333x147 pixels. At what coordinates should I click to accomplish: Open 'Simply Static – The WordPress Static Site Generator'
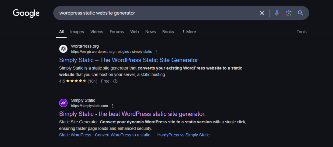point(128,60)
